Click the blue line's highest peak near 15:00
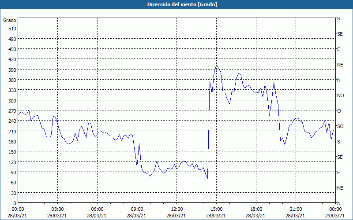The height and width of the screenshot is (220, 353). click(217, 66)
